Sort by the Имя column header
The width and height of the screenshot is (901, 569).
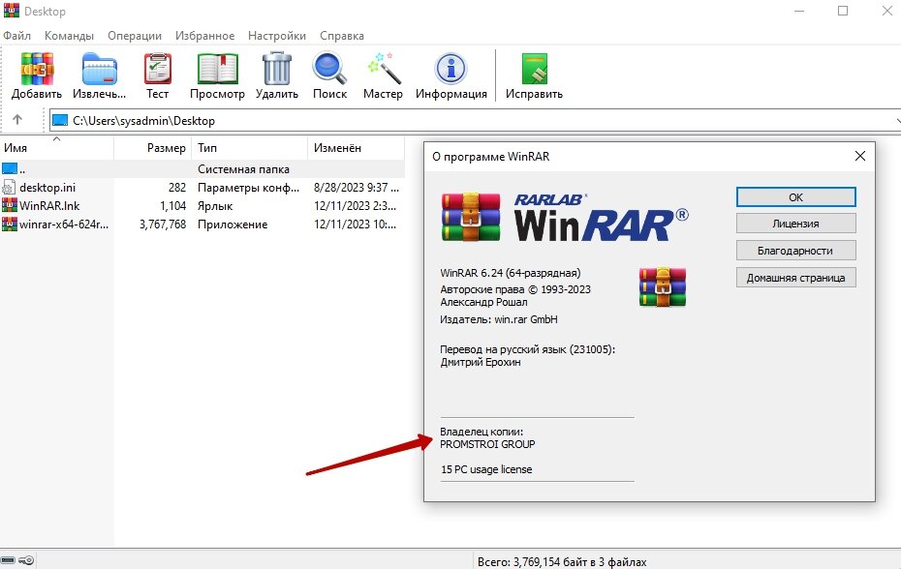pyautogui.click(x=57, y=147)
